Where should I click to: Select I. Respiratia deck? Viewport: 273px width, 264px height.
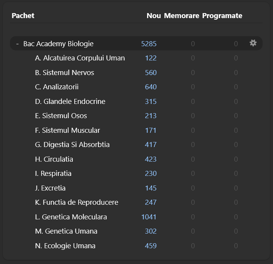tap(53, 174)
